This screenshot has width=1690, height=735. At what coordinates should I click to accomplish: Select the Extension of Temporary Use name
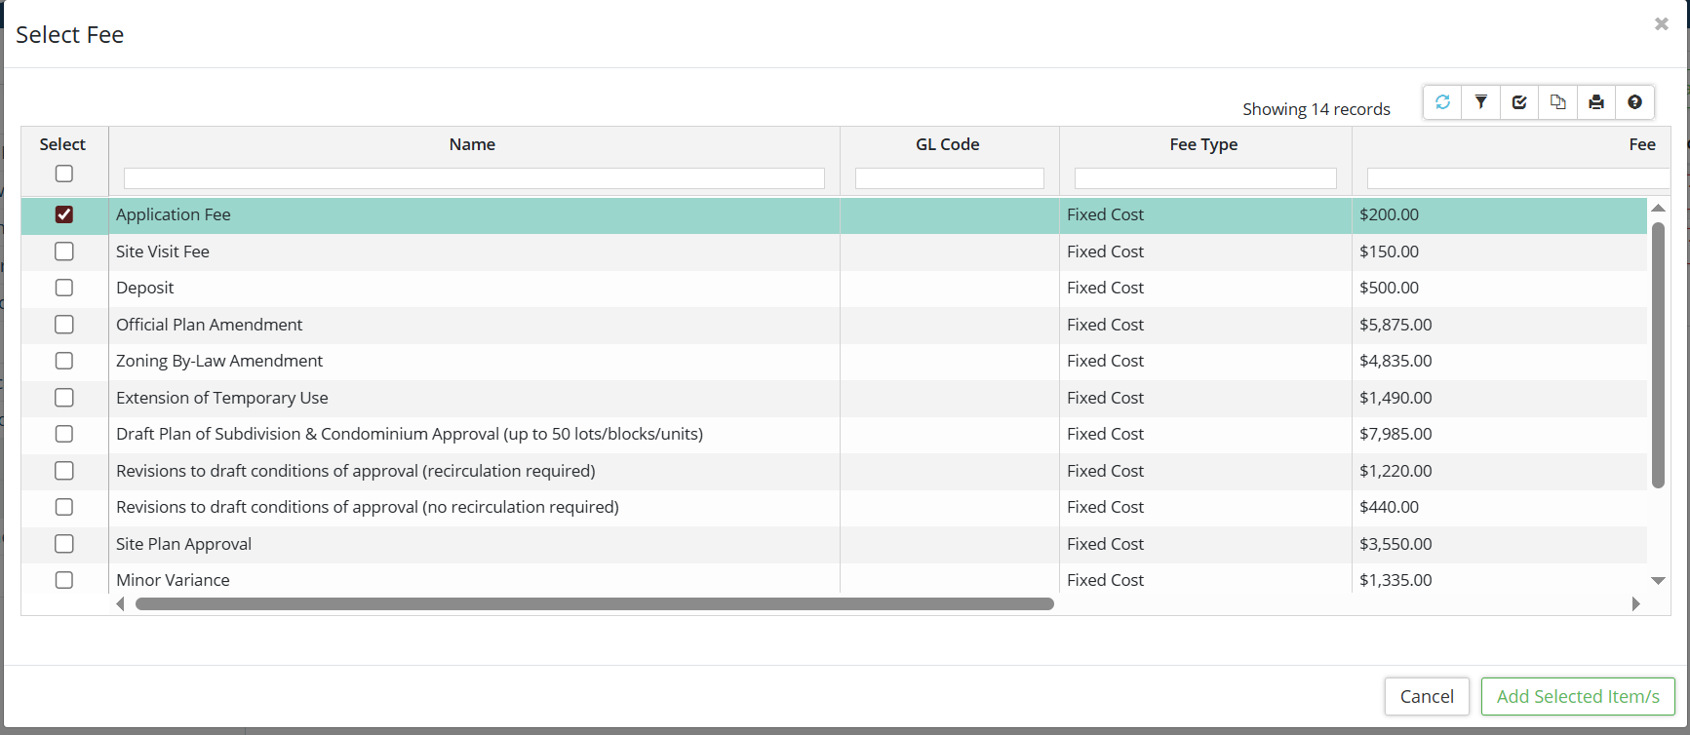click(222, 398)
